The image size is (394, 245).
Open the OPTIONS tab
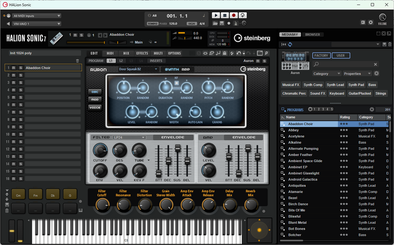click(x=174, y=53)
